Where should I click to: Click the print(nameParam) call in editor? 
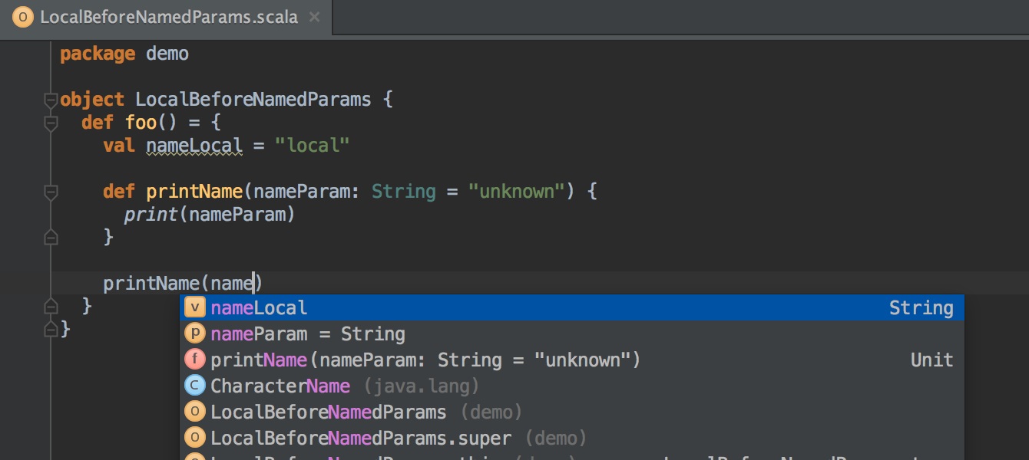(x=209, y=215)
